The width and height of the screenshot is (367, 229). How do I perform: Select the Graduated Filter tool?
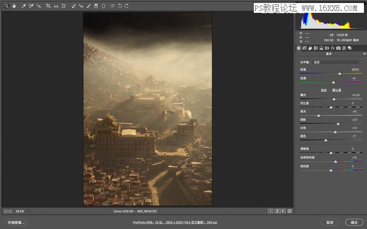pos(96,6)
